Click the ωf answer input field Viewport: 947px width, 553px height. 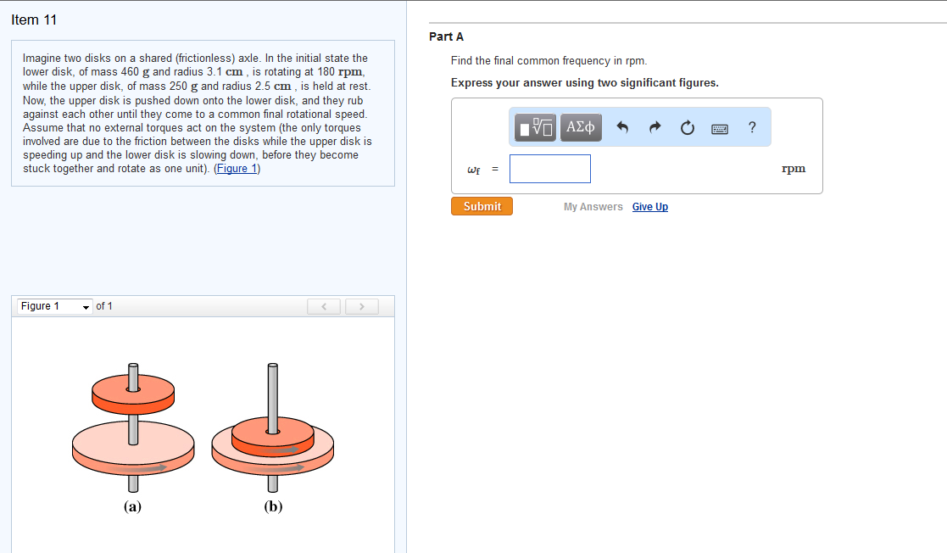point(549,168)
